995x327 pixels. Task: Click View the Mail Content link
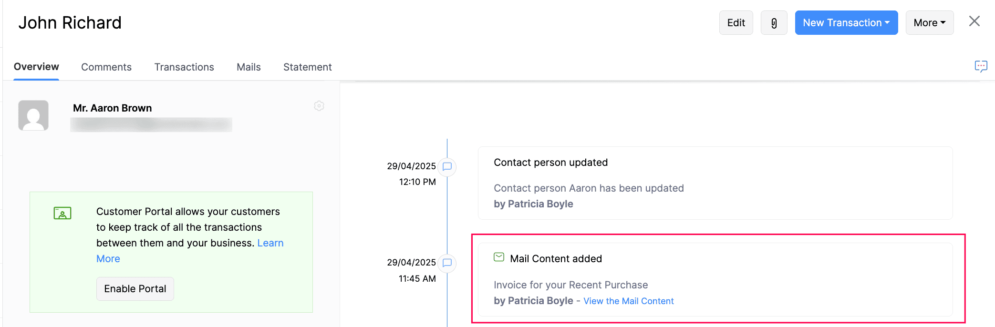628,301
